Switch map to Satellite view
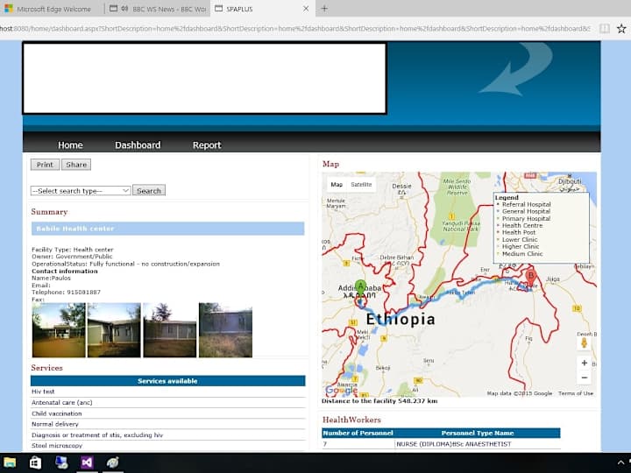Viewport: 631px width, 473px height. pyautogui.click(x=361, y=184)
